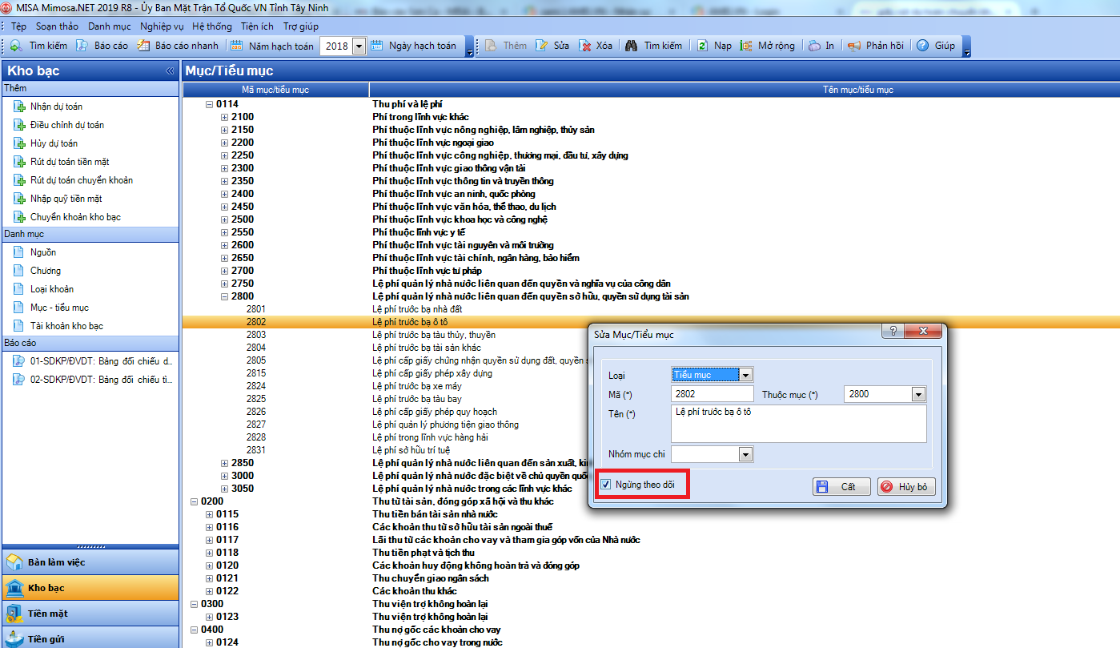Screen dimensions: 1120x648
Task: Click the Mã mục/tiểu mục column header
Action: coord(275,90)
